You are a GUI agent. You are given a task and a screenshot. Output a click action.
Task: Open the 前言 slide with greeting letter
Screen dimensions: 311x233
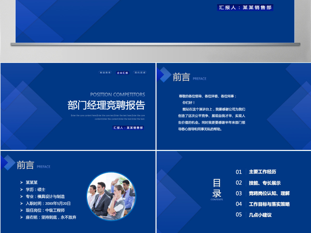pos(234,106)
